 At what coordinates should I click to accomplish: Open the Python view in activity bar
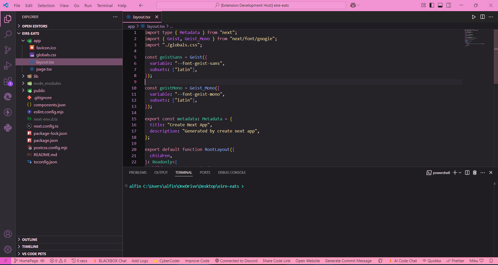(x=7, y=128)
